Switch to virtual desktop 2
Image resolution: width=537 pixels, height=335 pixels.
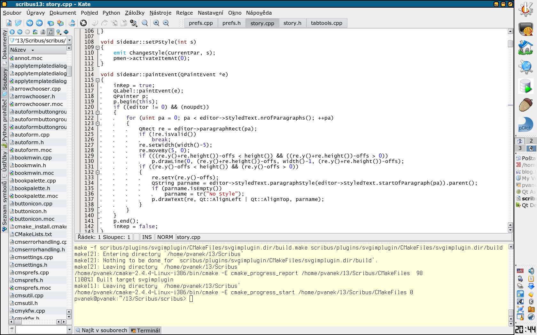(531, 141)
